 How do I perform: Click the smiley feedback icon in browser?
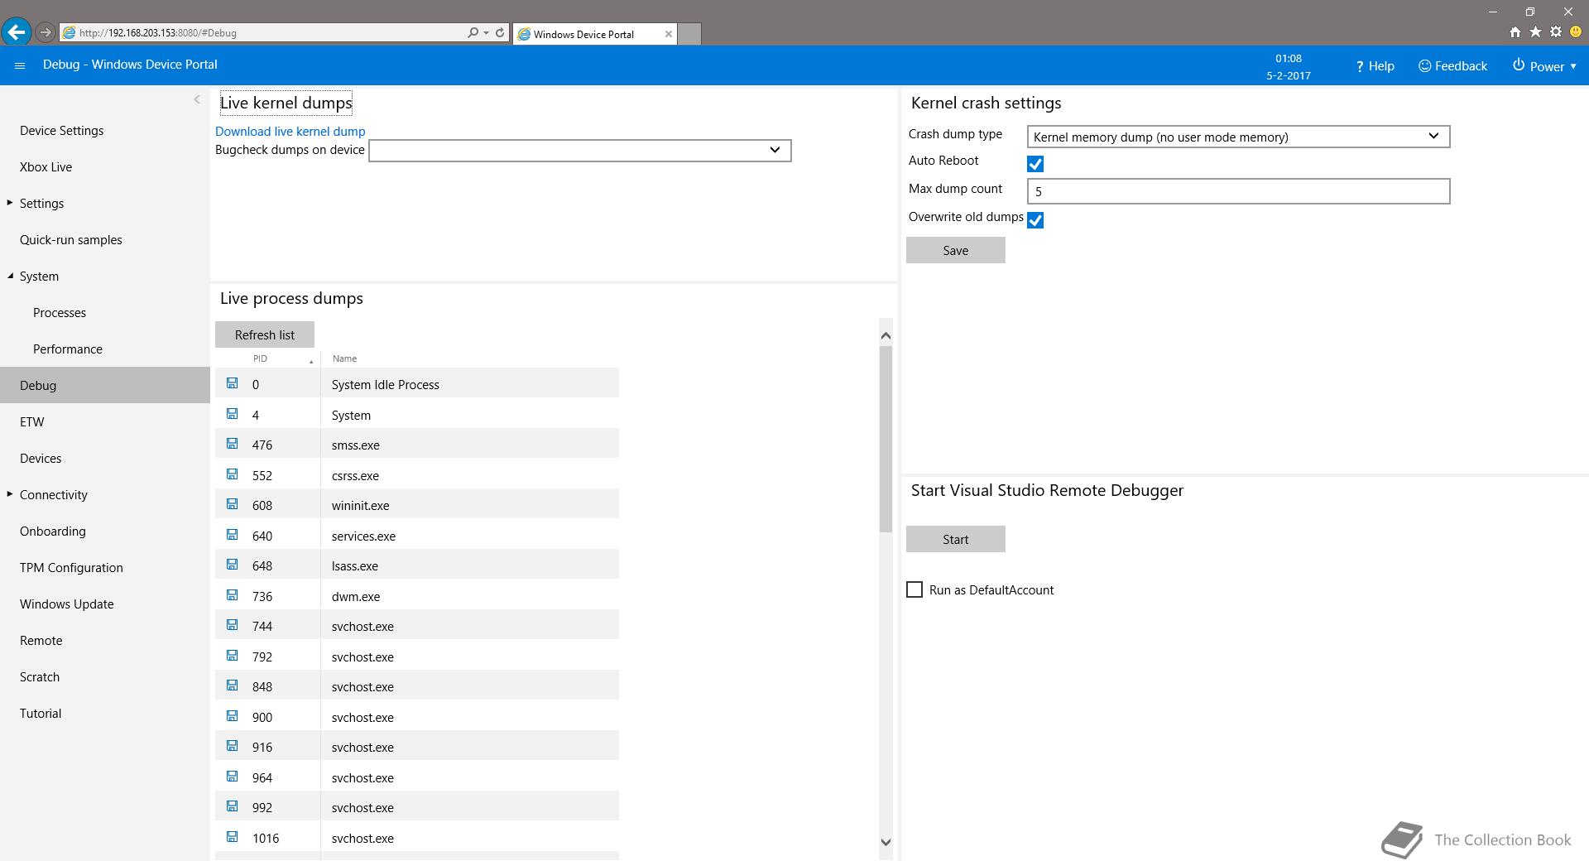pyautogui.click(x=1576, y=32)
